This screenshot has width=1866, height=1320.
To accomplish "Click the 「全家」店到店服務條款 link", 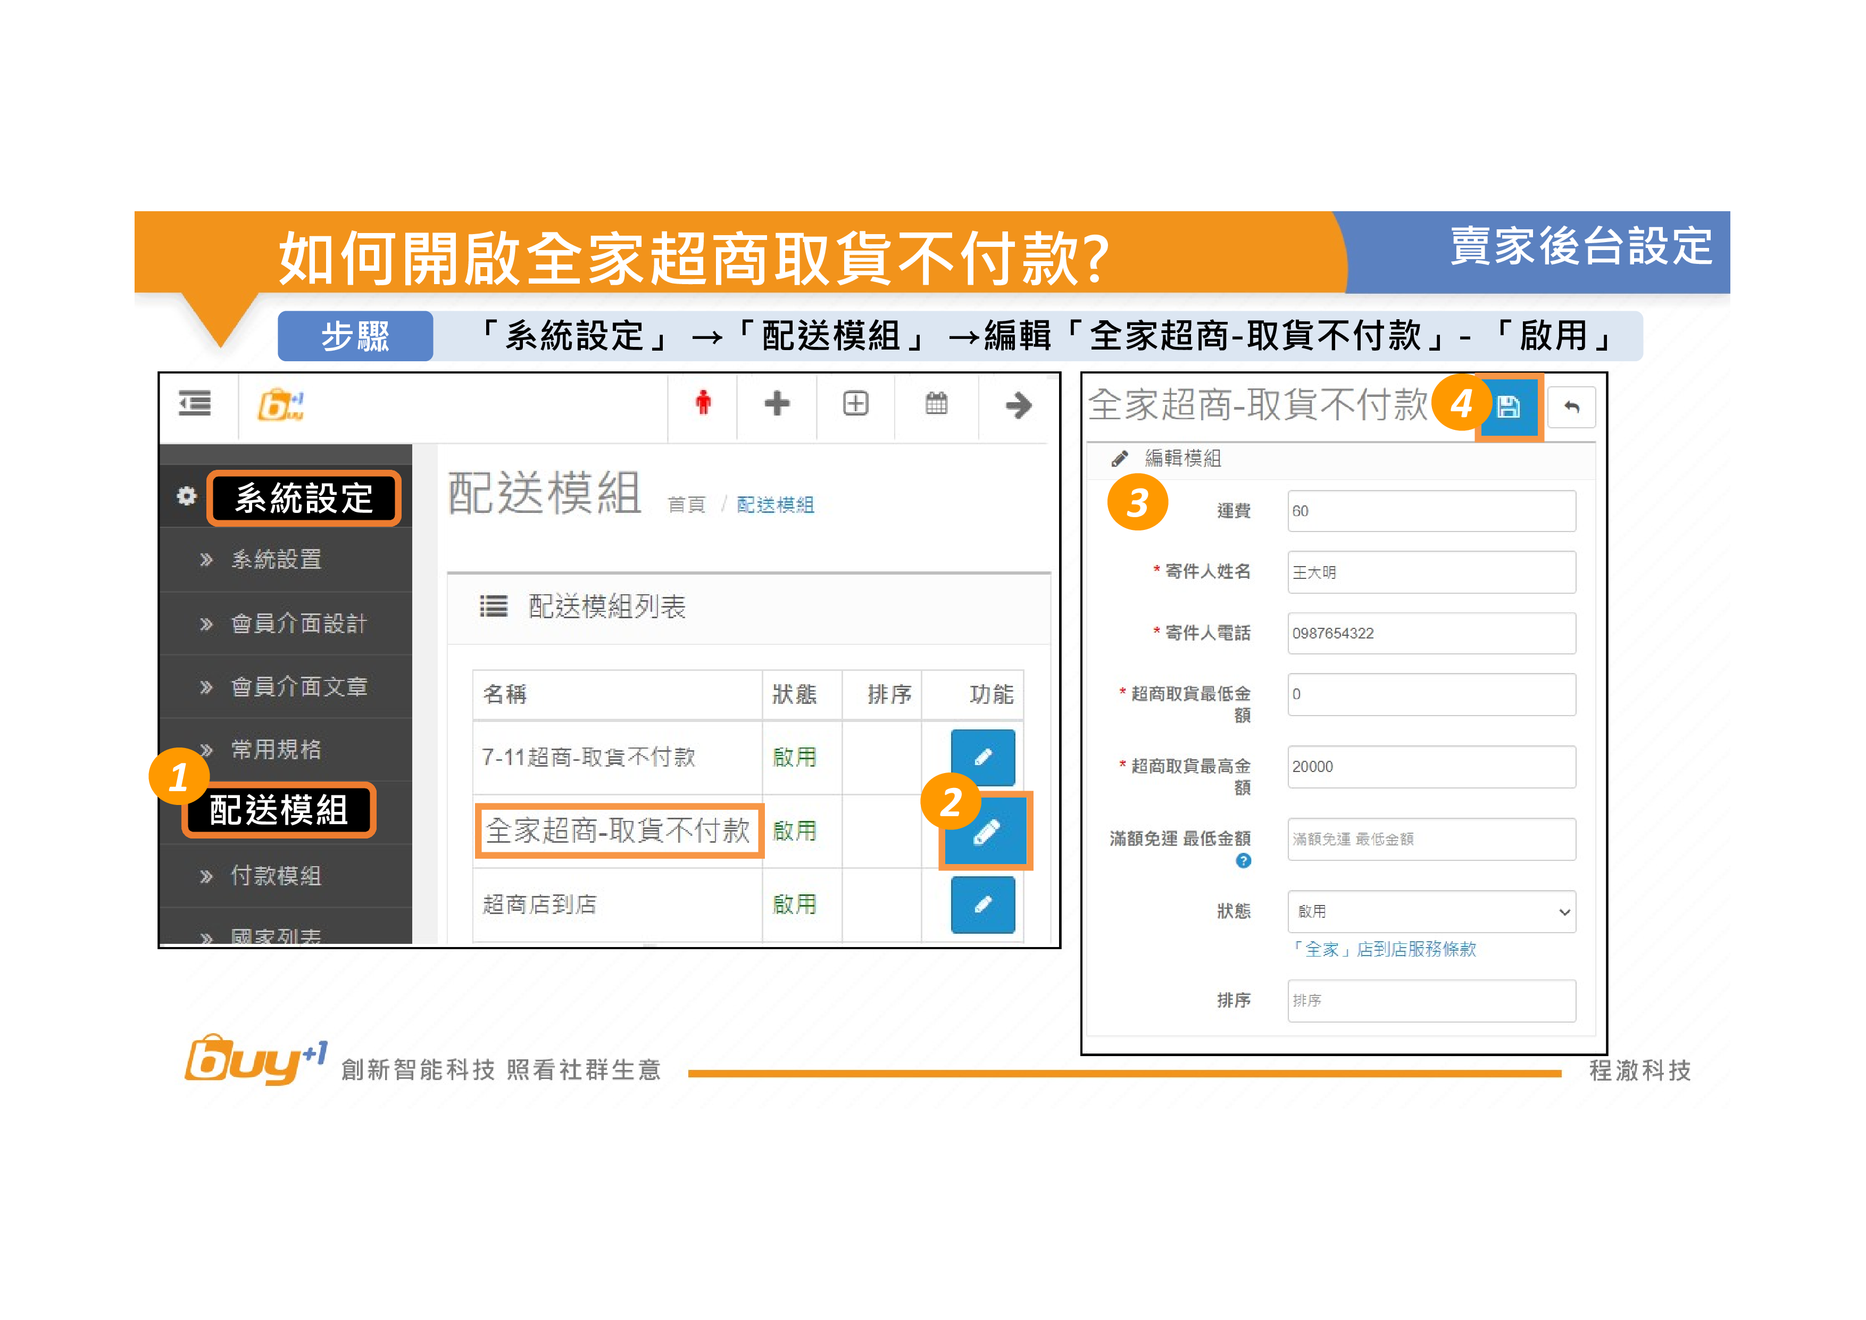I will click(1384, 949).
